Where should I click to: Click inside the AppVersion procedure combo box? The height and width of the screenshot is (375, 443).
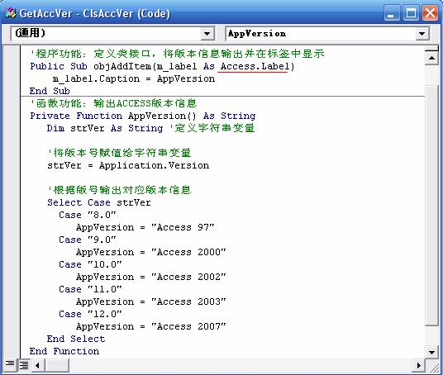[322, 34]
